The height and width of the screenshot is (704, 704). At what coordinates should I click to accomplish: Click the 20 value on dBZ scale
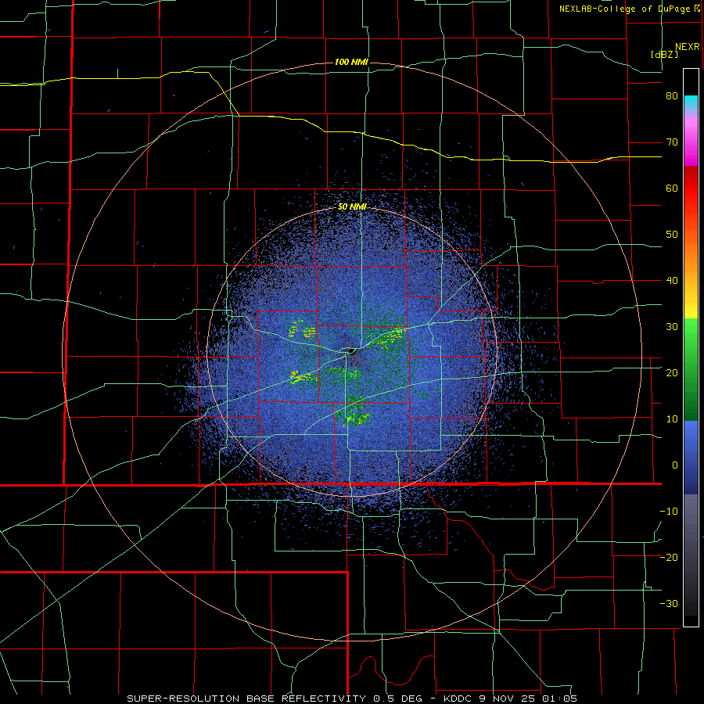[x=672, y=373]
